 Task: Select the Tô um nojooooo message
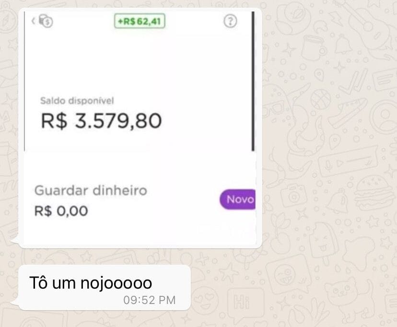91,283
